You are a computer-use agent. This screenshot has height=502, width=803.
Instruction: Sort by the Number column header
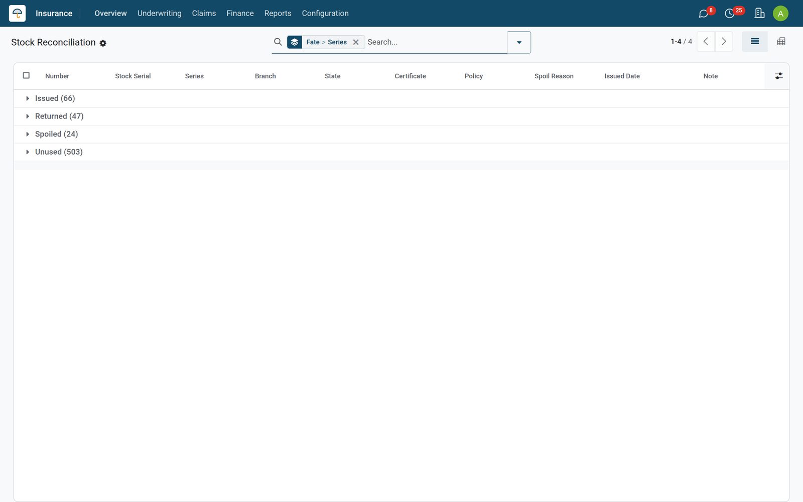(x=57, y=76)
